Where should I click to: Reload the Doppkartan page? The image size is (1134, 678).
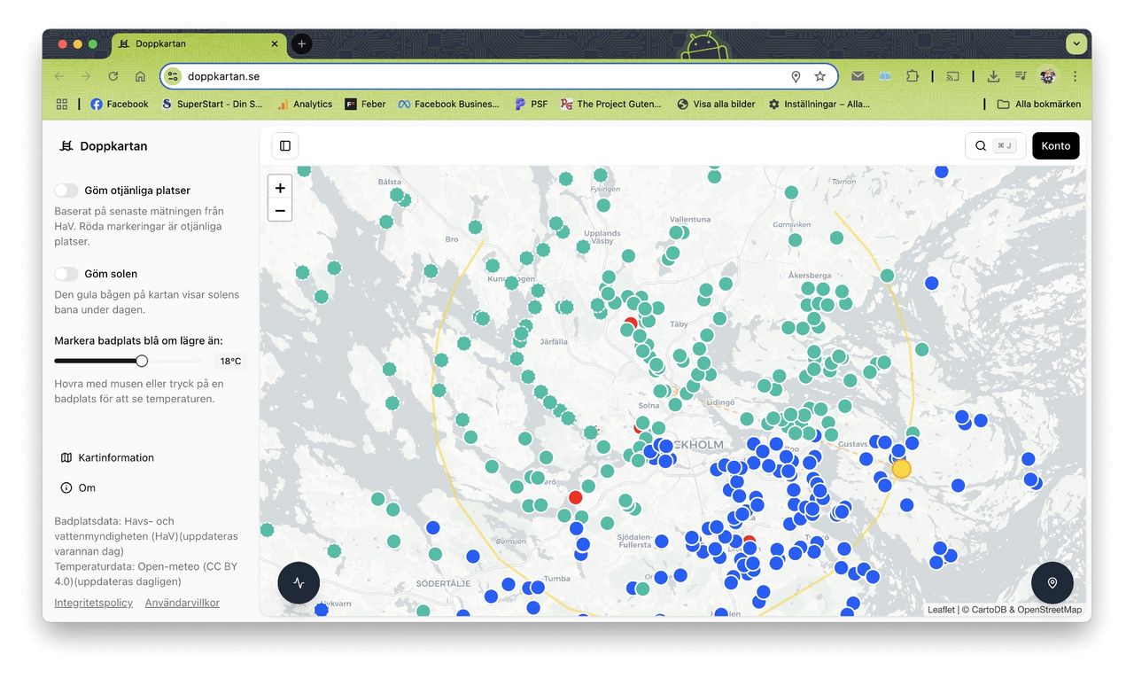coord(113,77)
